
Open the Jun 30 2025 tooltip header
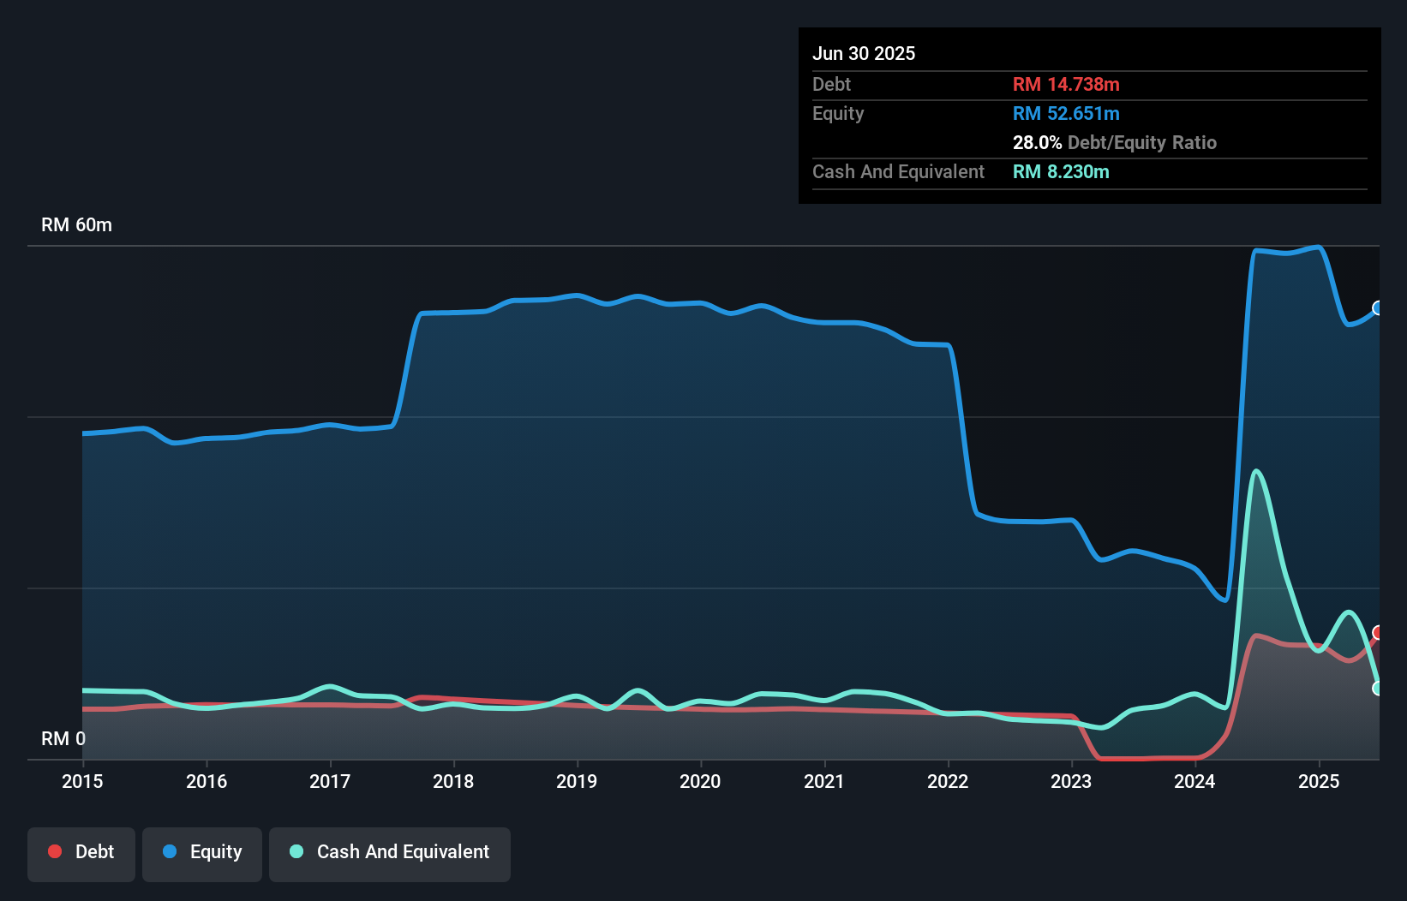[864, 53]
